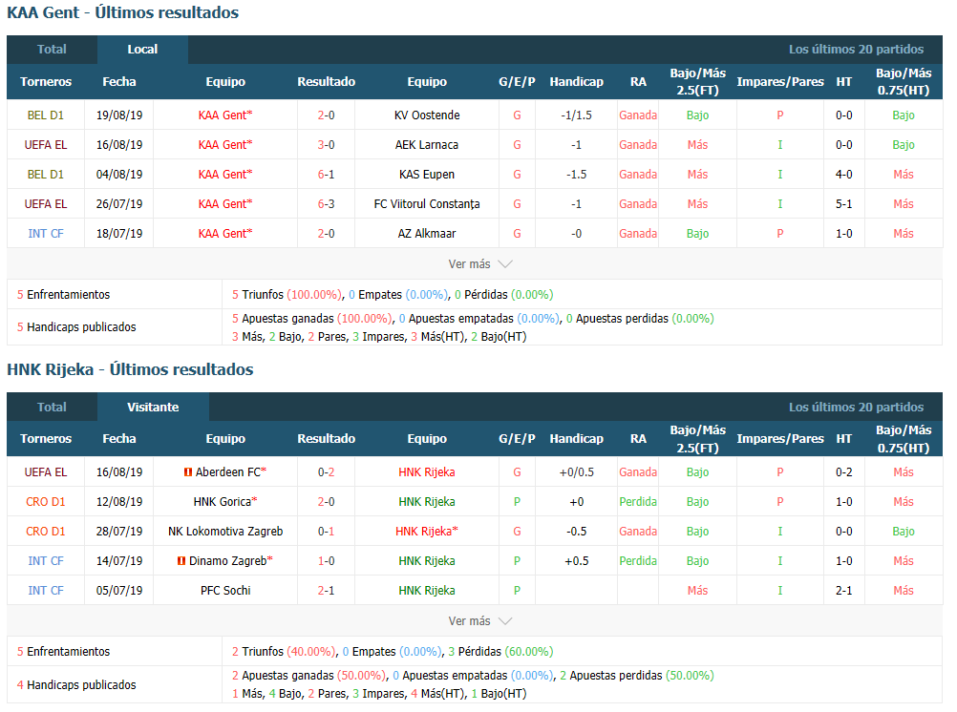The height and width of the screenshot is (712, 957).
Task: Click "5 Apuestas ganadas (100.00%)" summary text
Action: [x=311, y=319]
